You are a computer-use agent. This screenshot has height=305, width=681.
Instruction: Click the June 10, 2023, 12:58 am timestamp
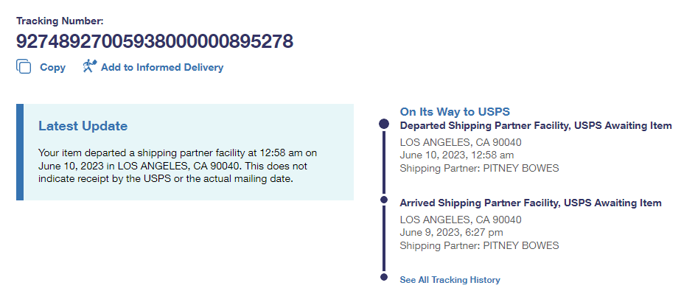click(456, 155)
